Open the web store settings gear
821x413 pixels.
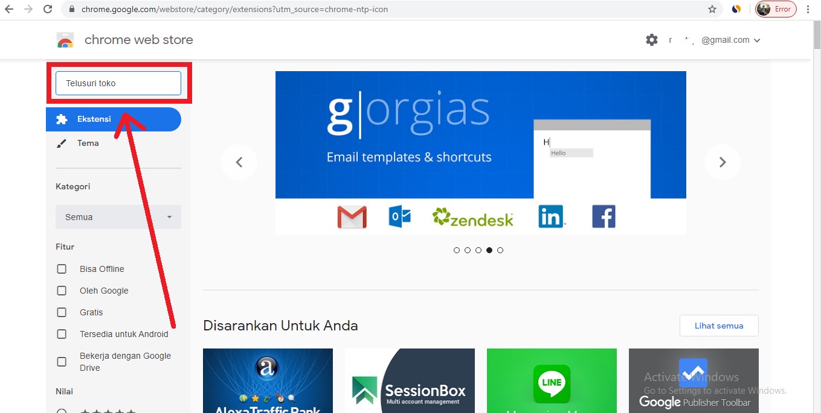[x=652, y=40]
